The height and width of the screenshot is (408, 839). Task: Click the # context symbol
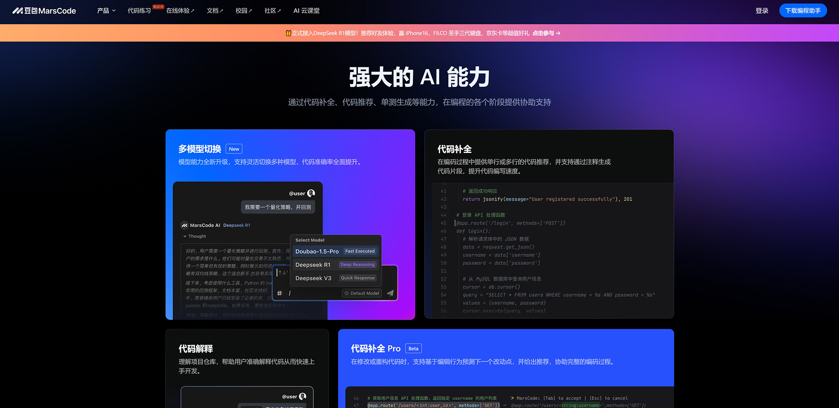(280, 293)
